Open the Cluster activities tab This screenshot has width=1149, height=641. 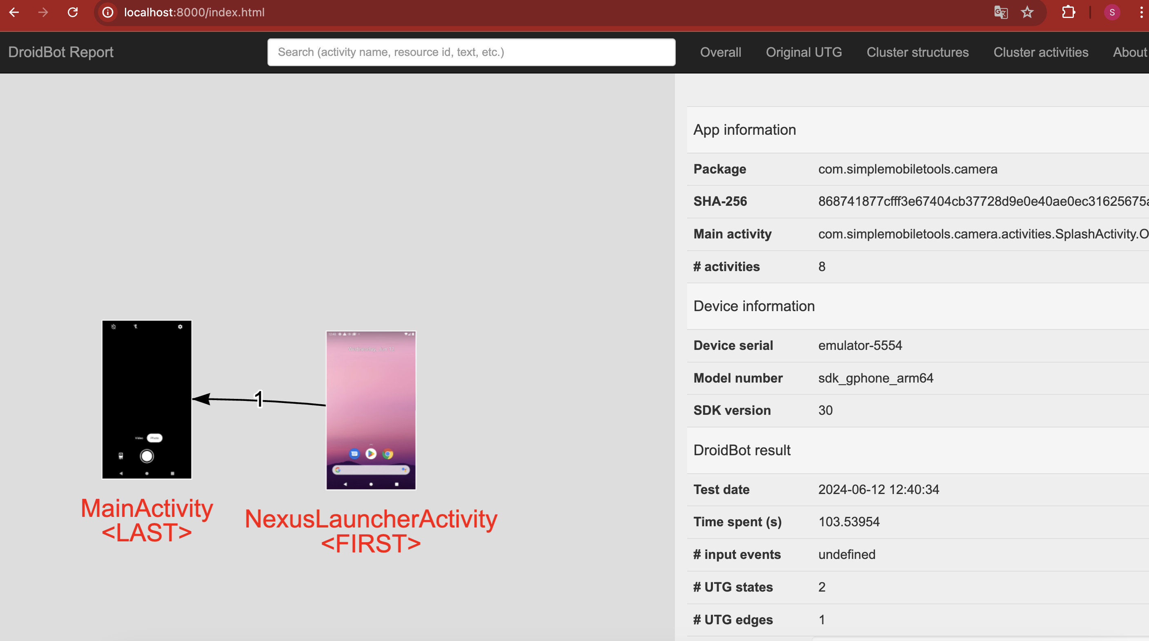coord(1041,52)
